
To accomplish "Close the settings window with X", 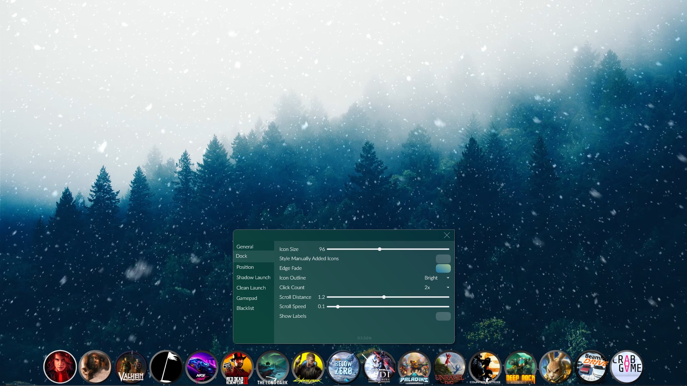I will point(447,235).
